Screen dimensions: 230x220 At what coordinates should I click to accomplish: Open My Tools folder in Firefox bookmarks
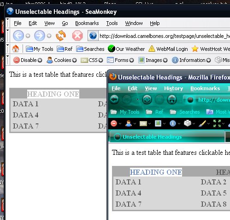tap(125, 112)
